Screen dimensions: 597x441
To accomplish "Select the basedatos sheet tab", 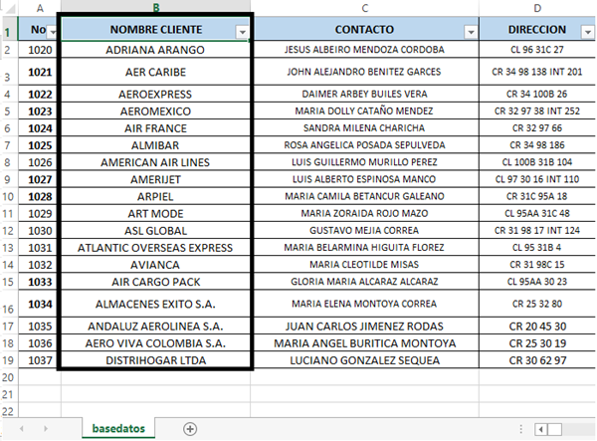I will pos(118,428).
